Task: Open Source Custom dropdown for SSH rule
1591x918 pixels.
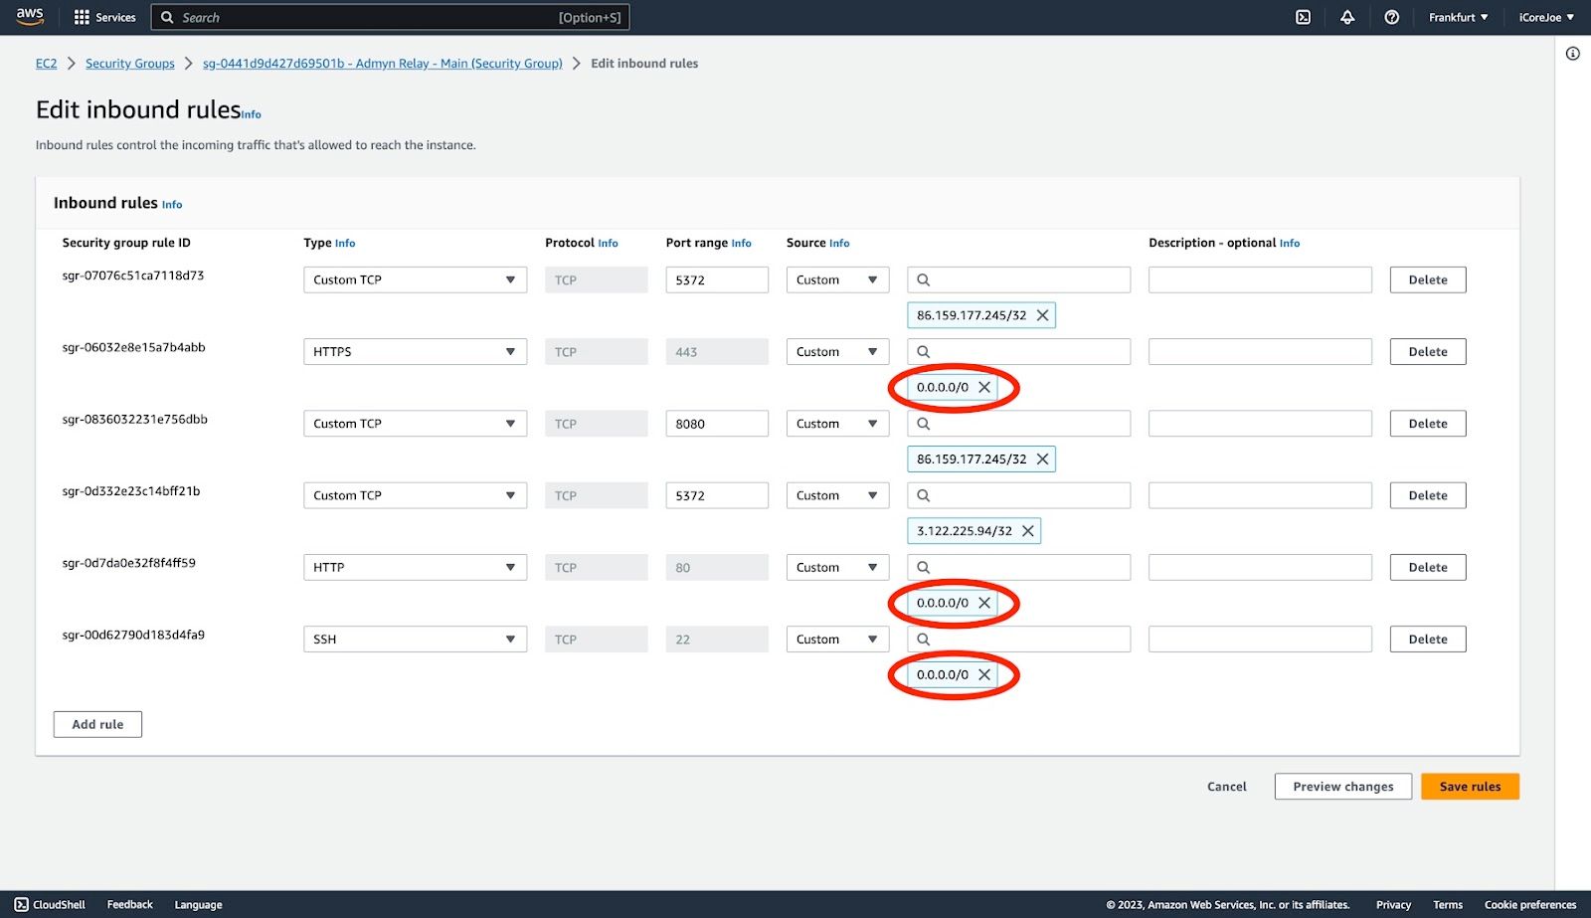Action: (x=837, y=639)
